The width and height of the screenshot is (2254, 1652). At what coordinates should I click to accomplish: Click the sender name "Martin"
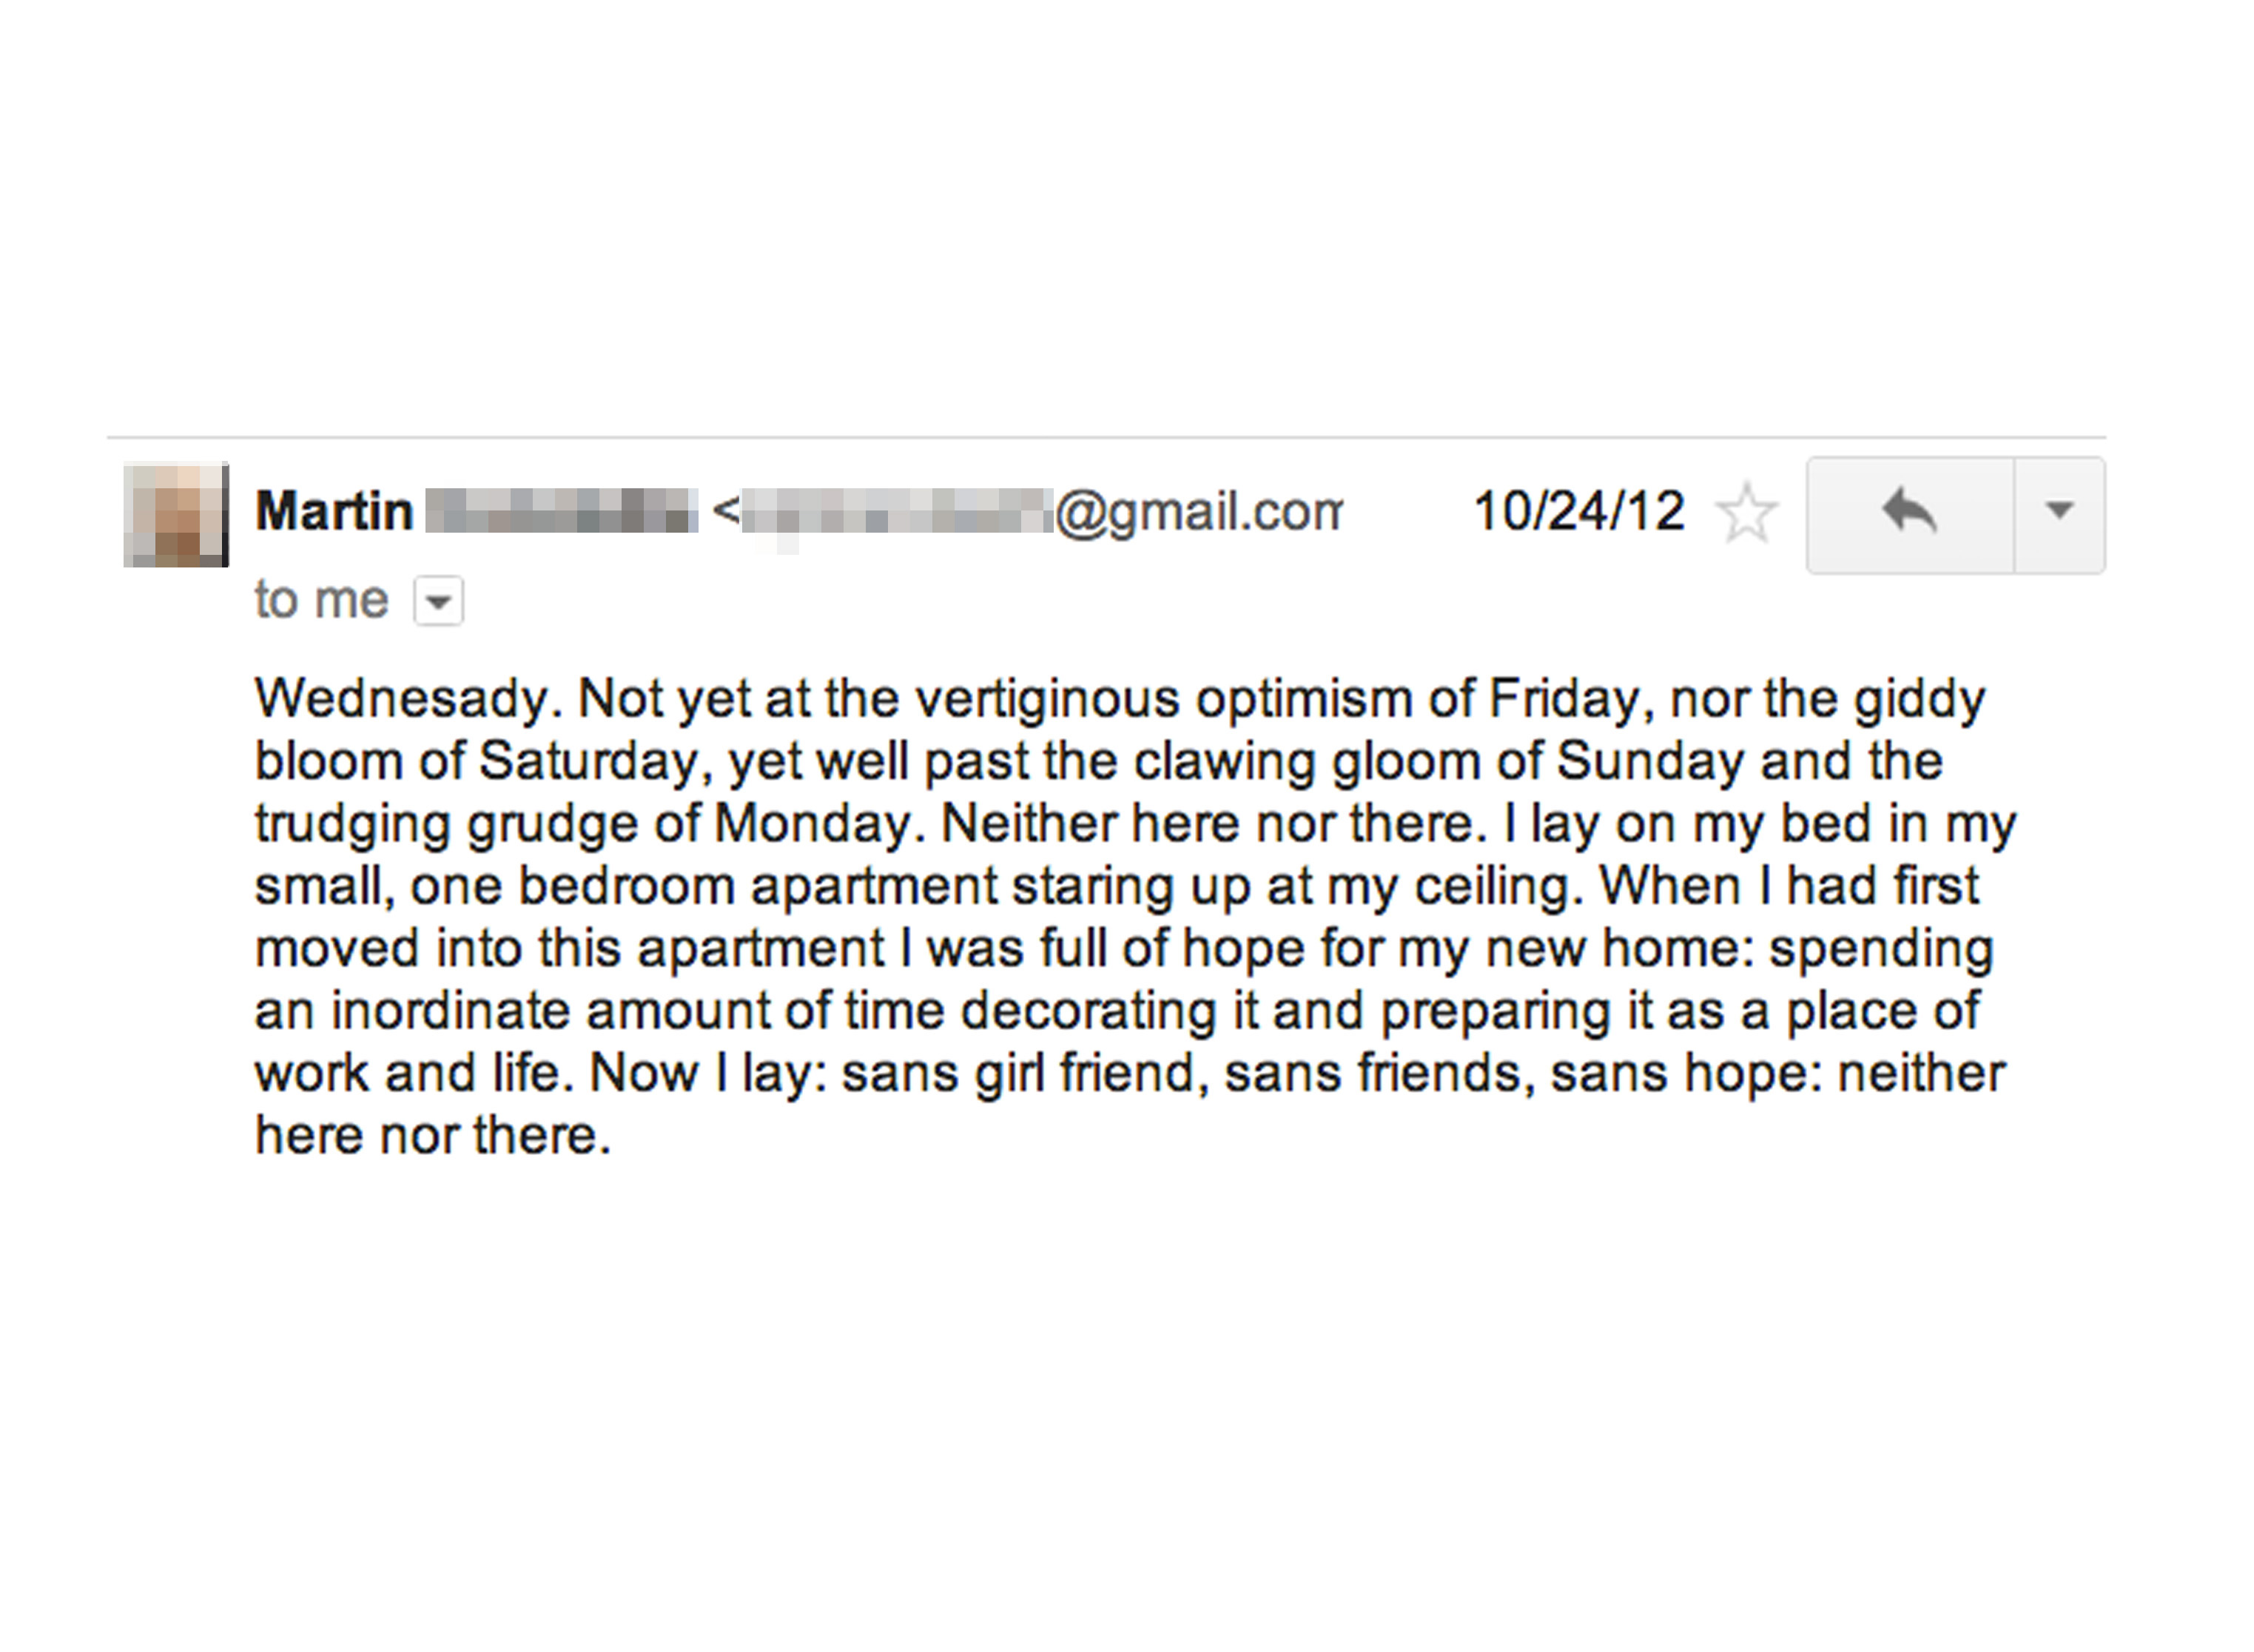pyautogui.click(x=334, y=511)
